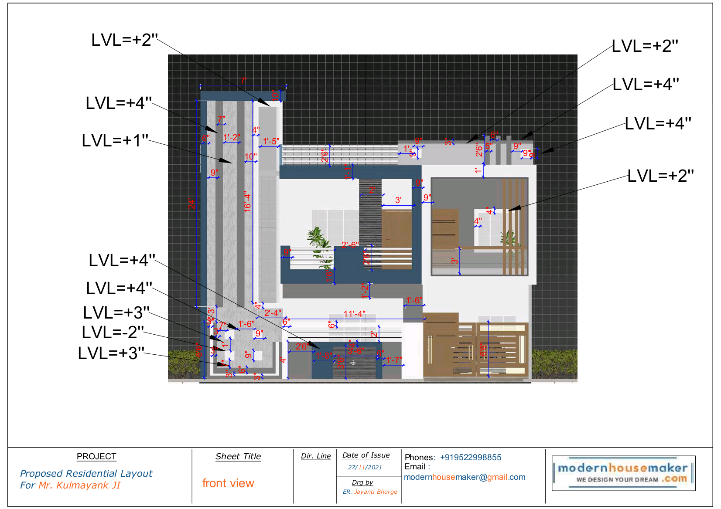Select the 1'-7" dimension text

(394, 360)
